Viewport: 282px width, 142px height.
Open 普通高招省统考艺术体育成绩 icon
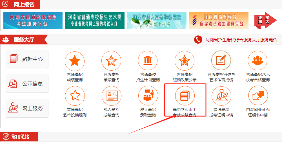(x=221, y=61)
